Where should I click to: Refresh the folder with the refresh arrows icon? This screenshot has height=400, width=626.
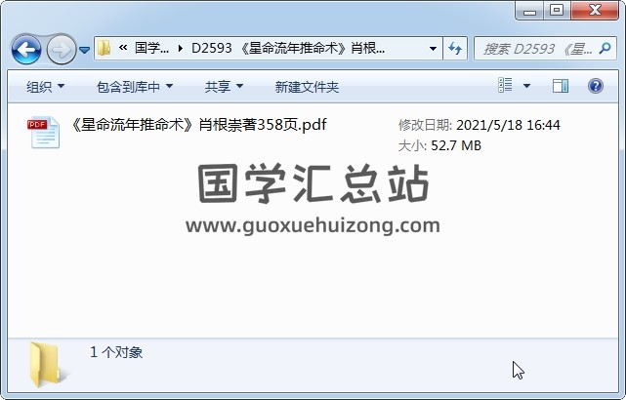point(455,49)
